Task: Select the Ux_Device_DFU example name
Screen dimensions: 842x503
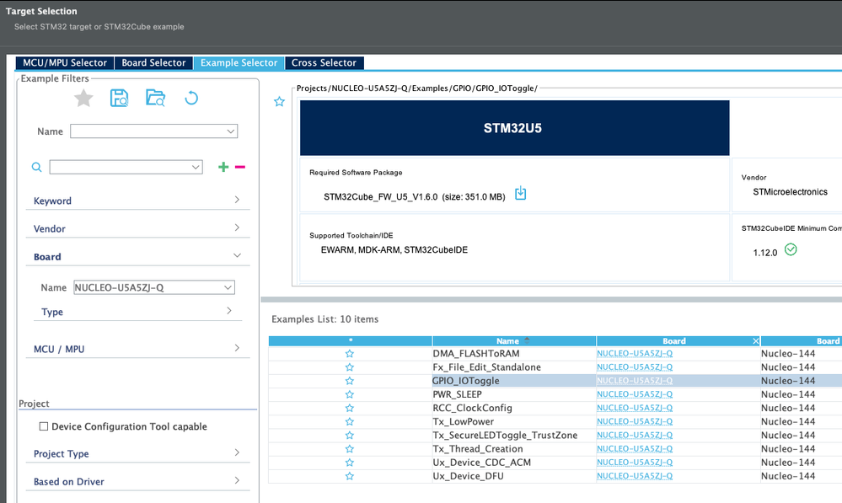Action: [x=469, y=476]
